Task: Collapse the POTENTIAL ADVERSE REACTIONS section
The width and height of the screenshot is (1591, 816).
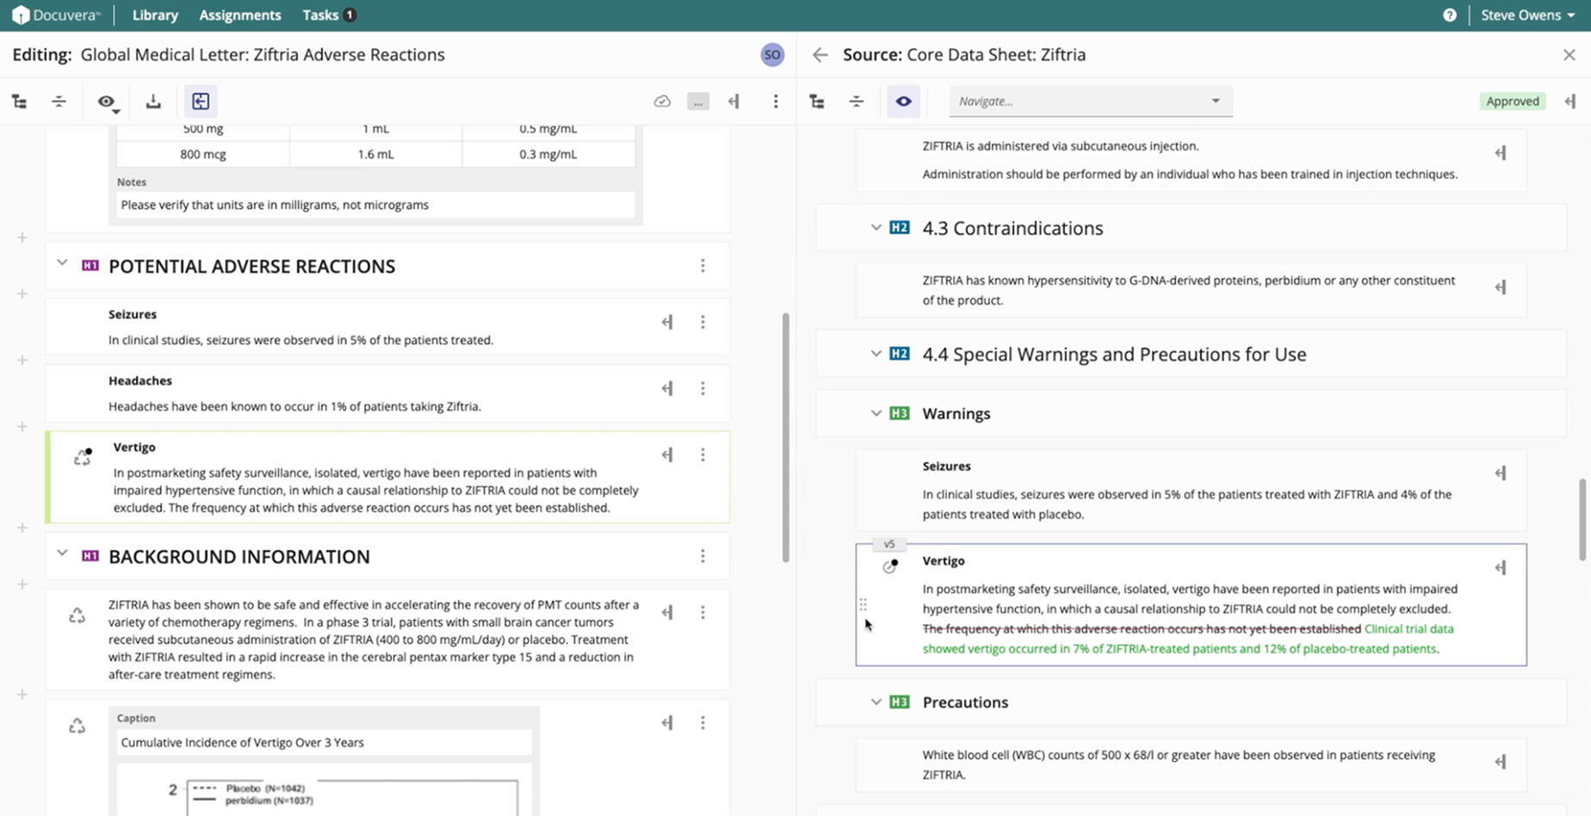Action: 62,263
